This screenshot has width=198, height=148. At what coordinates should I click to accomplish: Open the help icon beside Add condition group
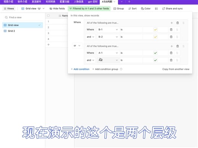pyautogui.click(x=121, y=69)
